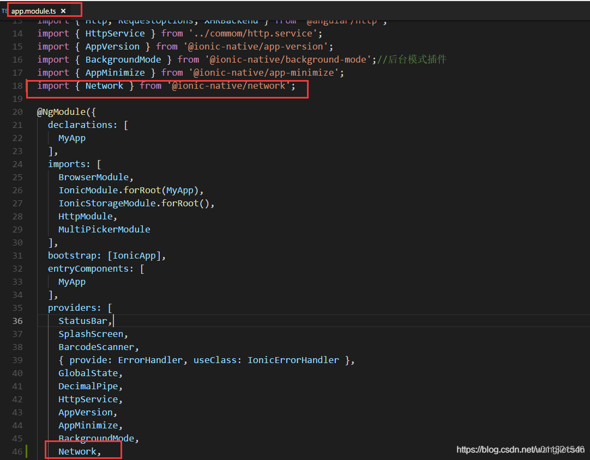The height and width of the screenshot is (460, 590).
Task: Click IonicApp in bootstrap array
Action: [x=134, y=256]
